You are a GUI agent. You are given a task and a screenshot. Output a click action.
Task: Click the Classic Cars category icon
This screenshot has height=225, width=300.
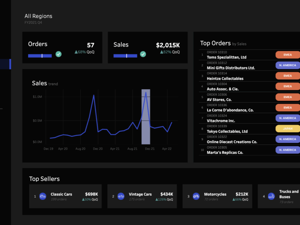pos(43,196)
